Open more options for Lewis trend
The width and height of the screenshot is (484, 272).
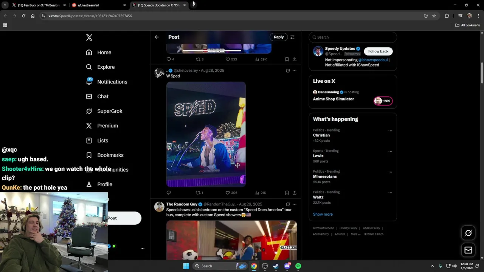(x=390, y=151)
